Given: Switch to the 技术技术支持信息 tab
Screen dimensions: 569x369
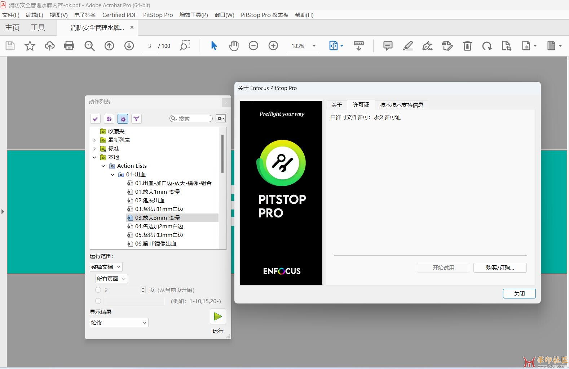Looking at the screenshot, I should point(401,105).
